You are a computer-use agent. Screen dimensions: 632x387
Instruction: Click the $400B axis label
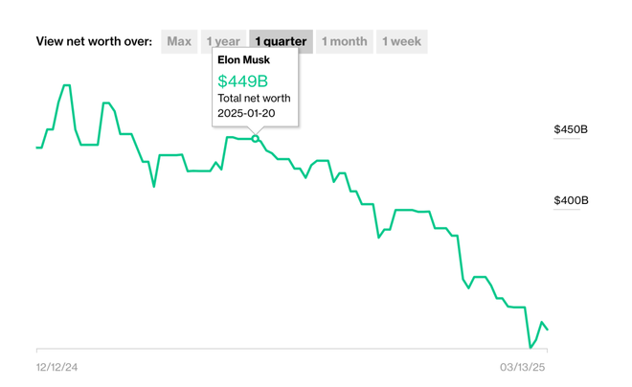571,200
